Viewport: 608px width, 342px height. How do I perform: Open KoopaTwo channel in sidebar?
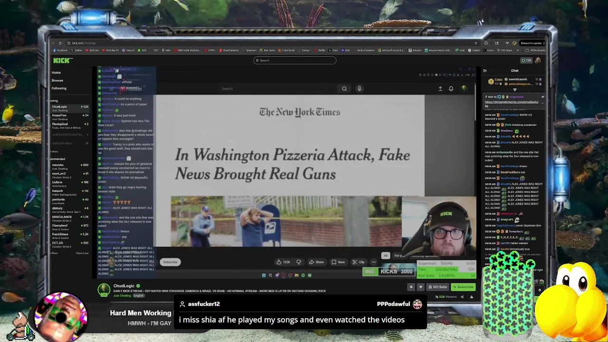coord(70,117)
